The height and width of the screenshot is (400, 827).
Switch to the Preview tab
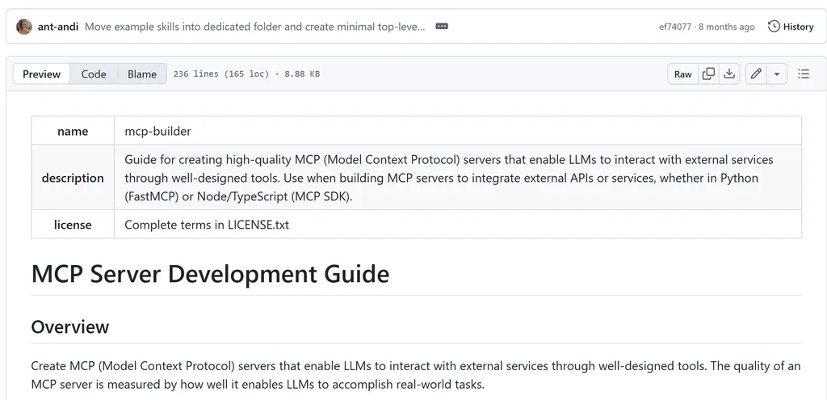click(x=42, y=74)
